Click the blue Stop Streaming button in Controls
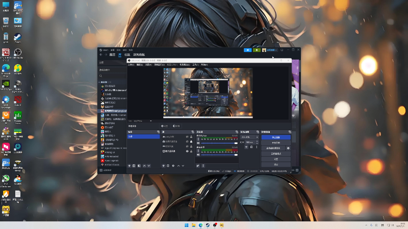 [276, 137]
